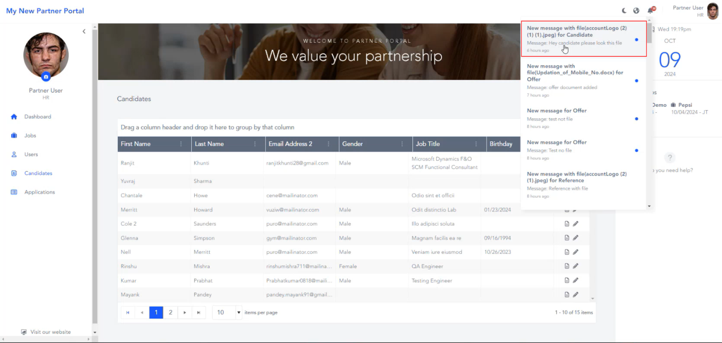This screenshot has height=343, width=722.
Task: Click the Jobs briefcase icon
Action: (x=14, y=136)
